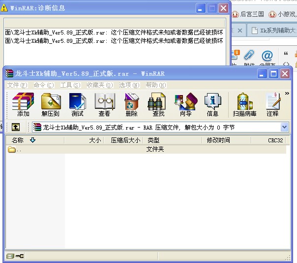Close the 诊断信息 diagnostic window
This screenshot has width=297, height=263.
223,8
